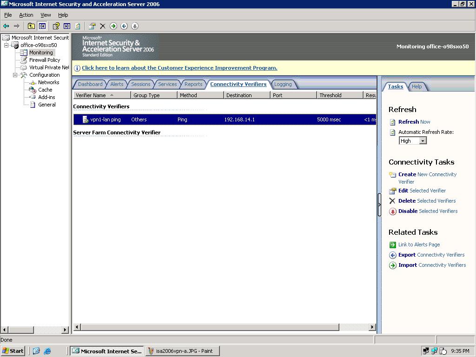This screenshot has height=357, width=476.
Task: Sort by the Threshold column header
Action: point(340,95)
